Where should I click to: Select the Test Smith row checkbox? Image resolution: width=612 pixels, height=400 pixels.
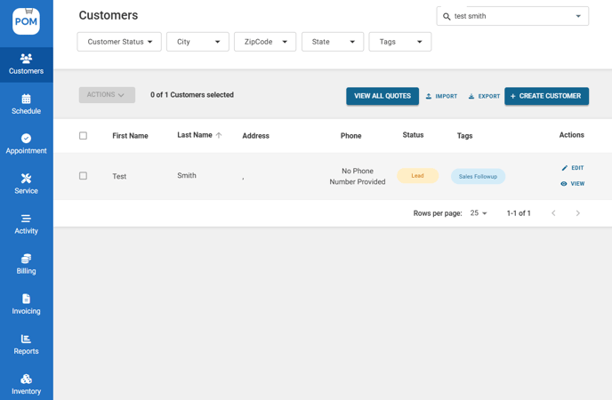click(83, 176)
